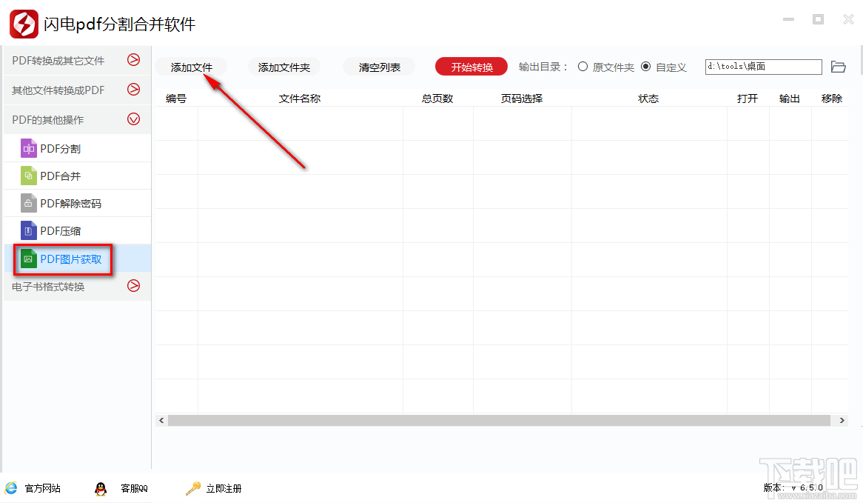Click the folder browse icon beside output path
Screen dimensions: 863x503
[838, 66]
